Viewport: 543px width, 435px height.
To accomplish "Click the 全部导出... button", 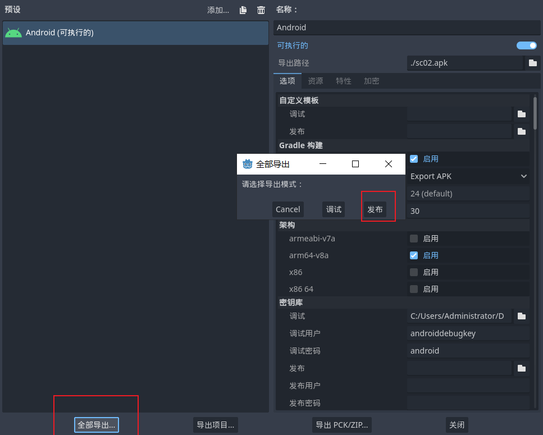I will [x=97, y=425].
